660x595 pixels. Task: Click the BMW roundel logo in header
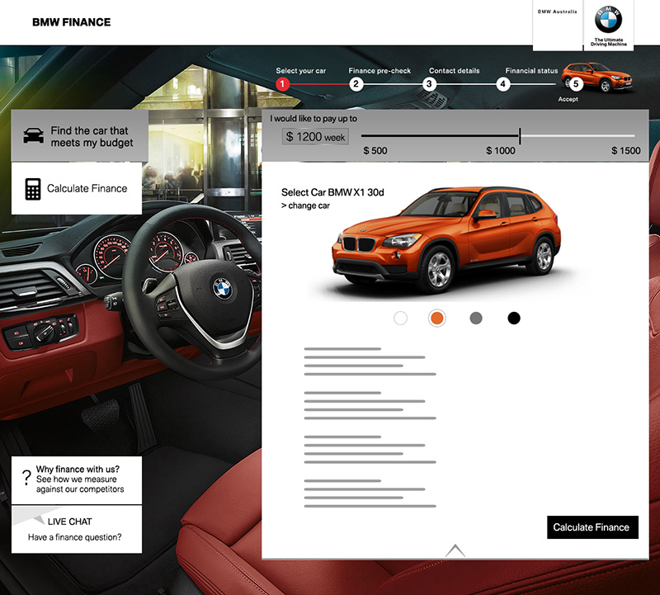(x=608, y=18)
